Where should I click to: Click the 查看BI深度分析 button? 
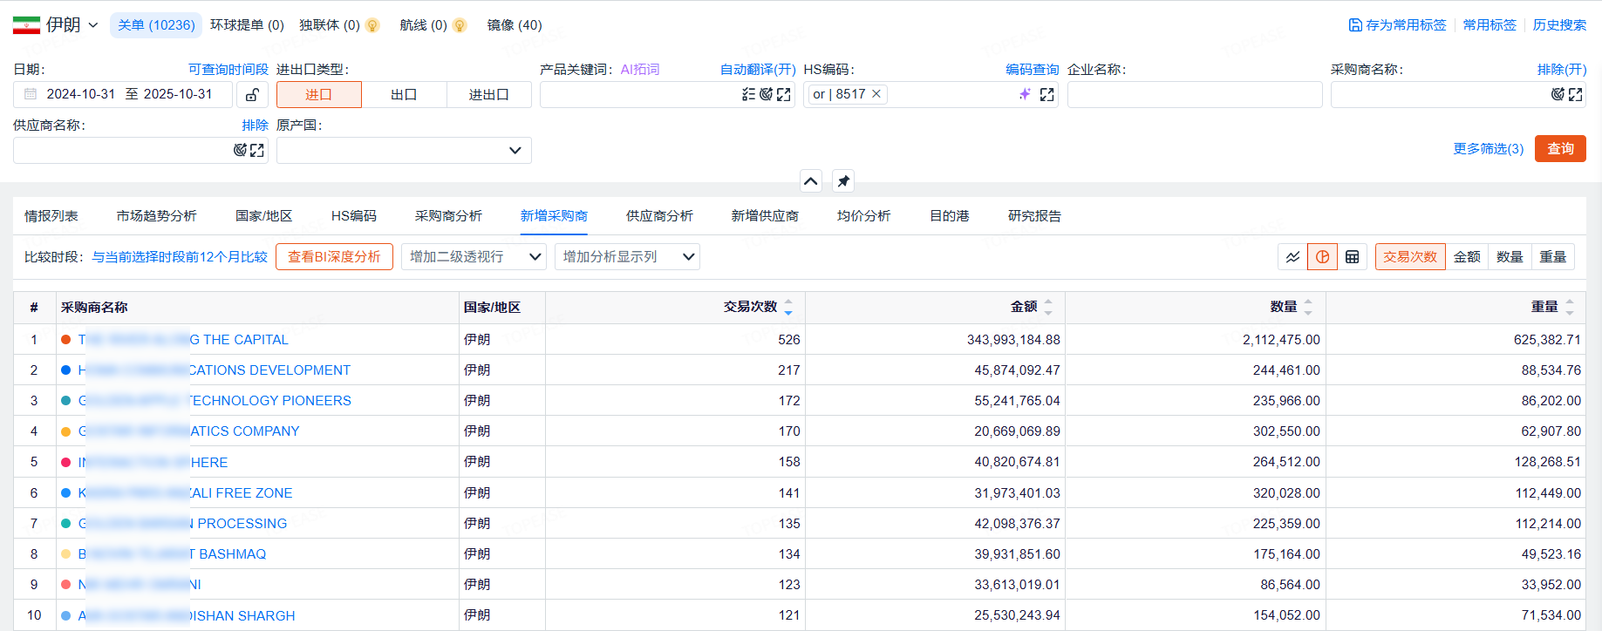(x=334, y=257)
